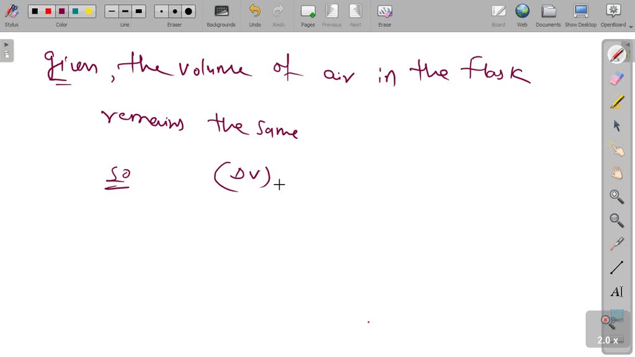Select the thickest line width
The image size is (635, 357).
click(x=138, y=11)
